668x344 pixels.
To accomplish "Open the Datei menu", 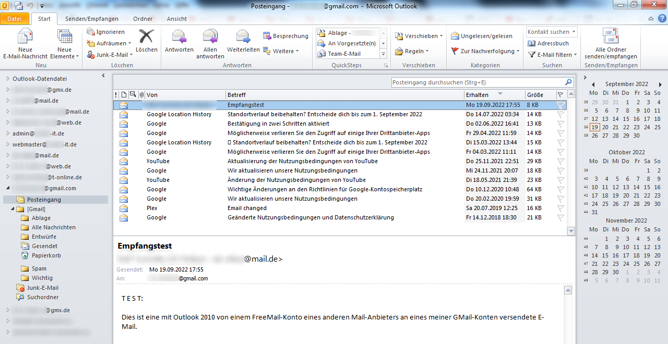I will 15,19.
